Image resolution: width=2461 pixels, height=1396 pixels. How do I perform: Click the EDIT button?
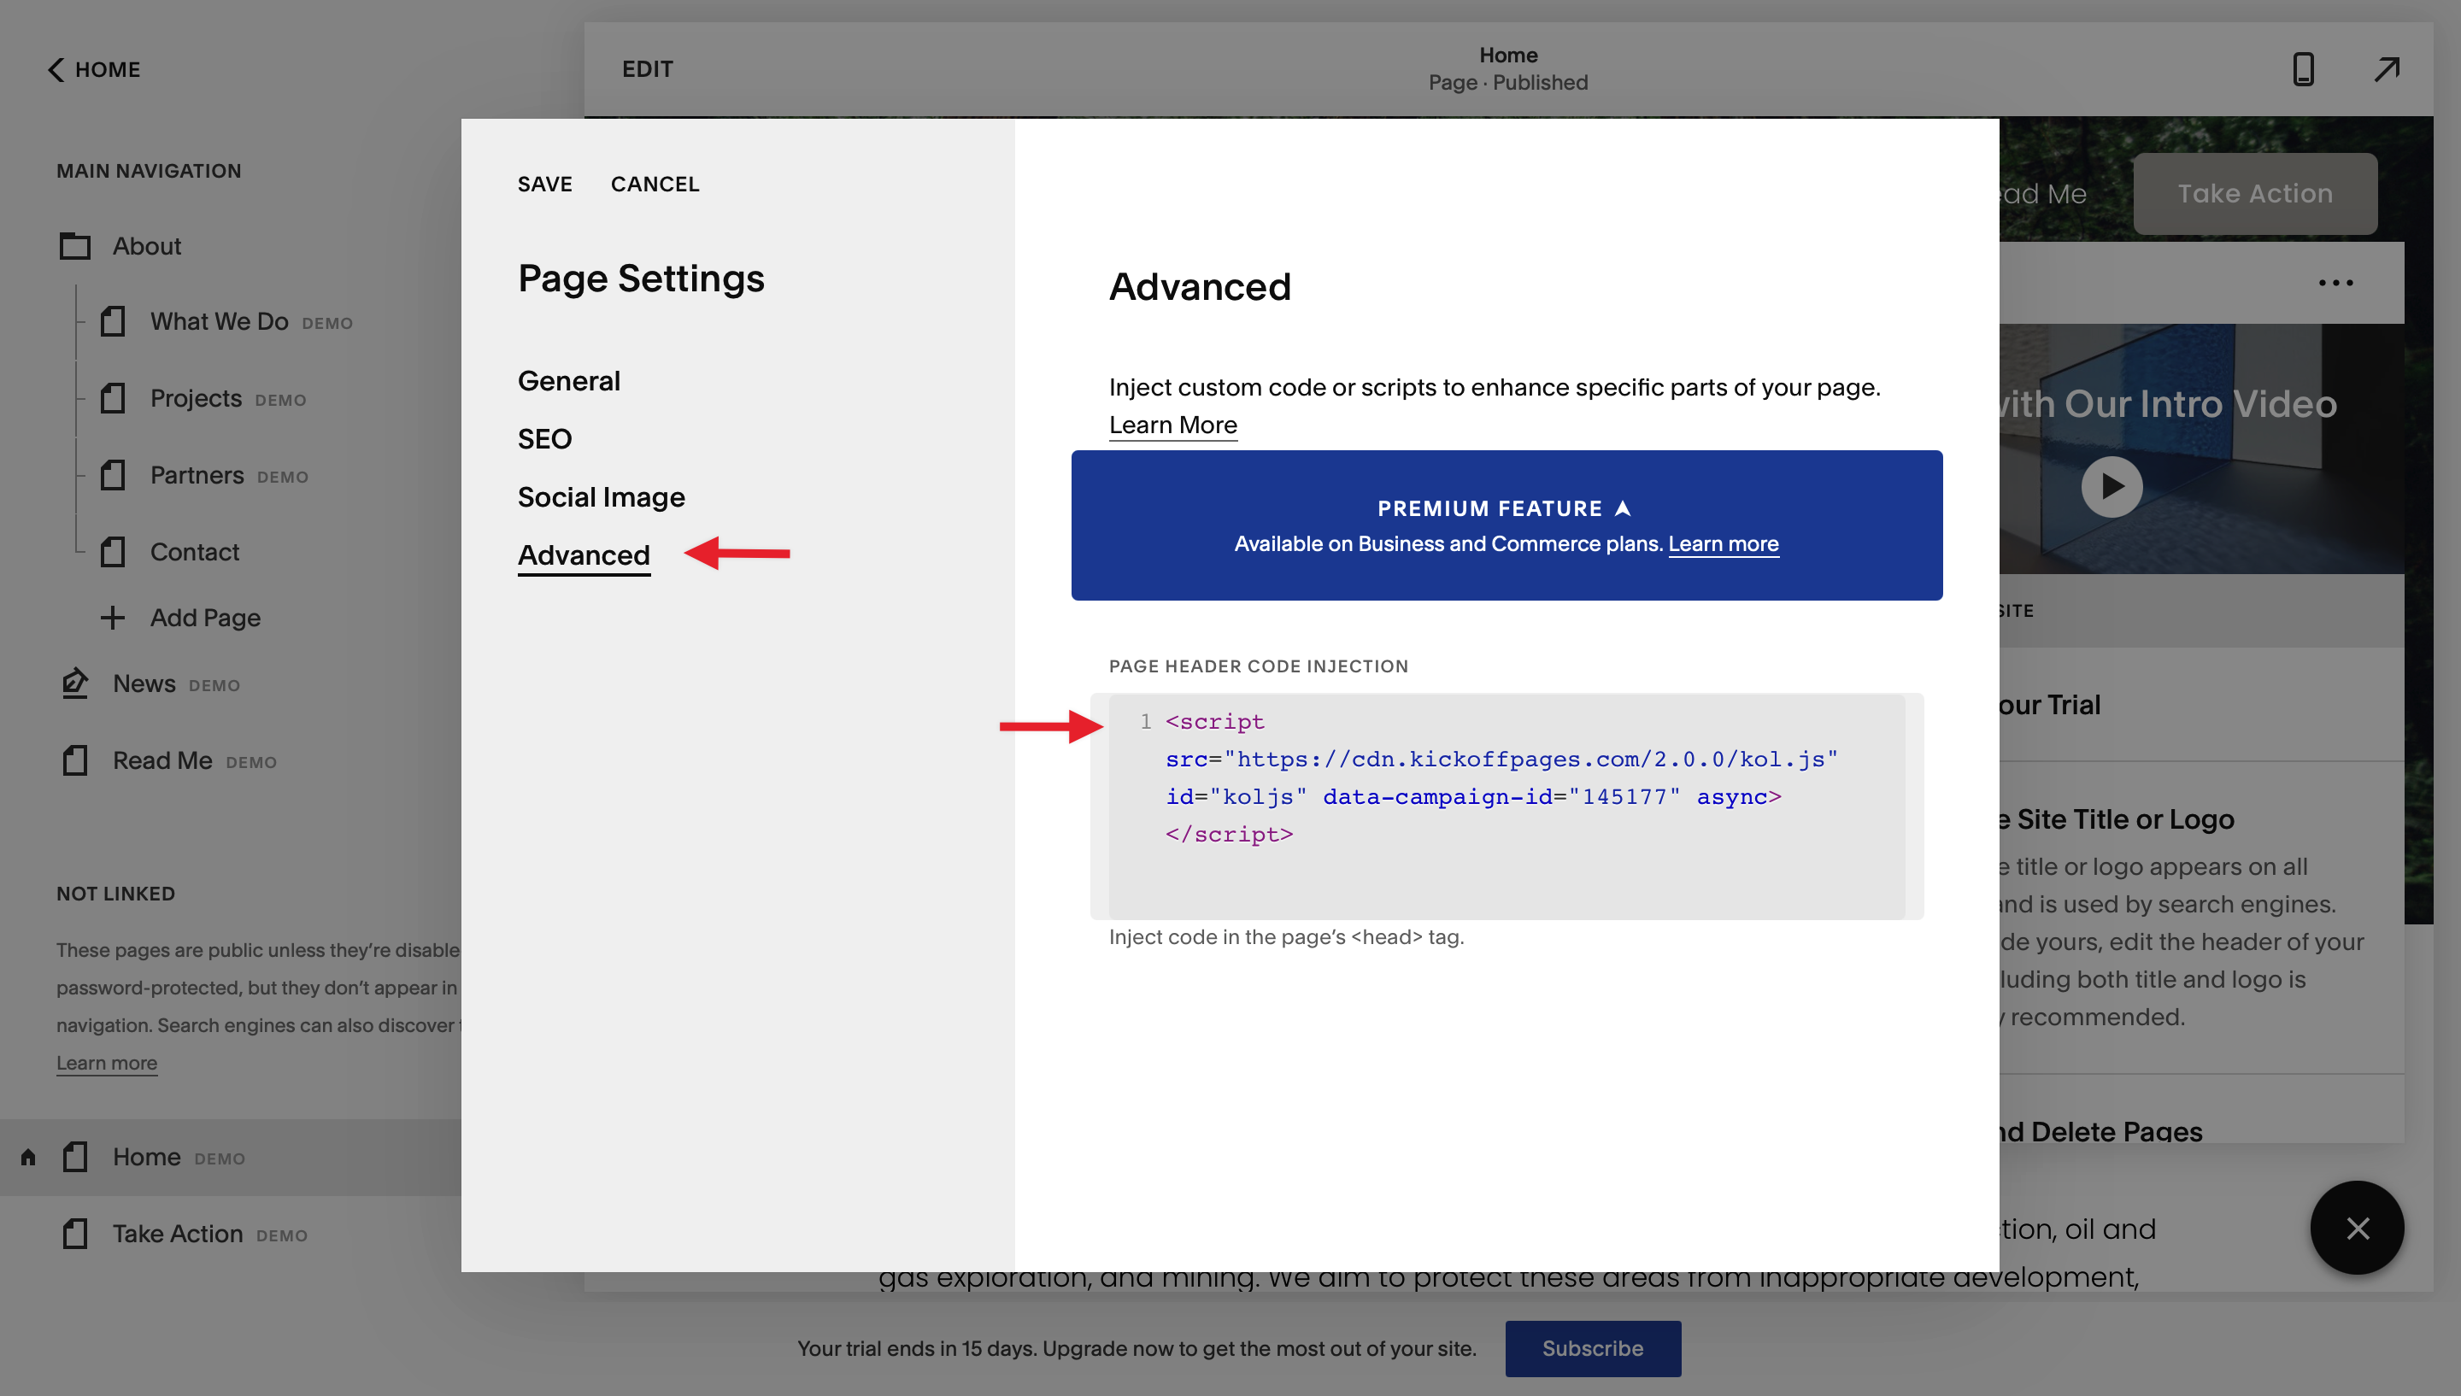point(647,69)
